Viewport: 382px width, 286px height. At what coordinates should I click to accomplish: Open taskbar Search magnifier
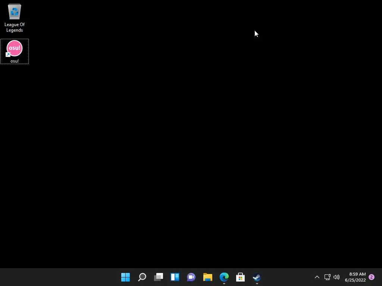142,277
